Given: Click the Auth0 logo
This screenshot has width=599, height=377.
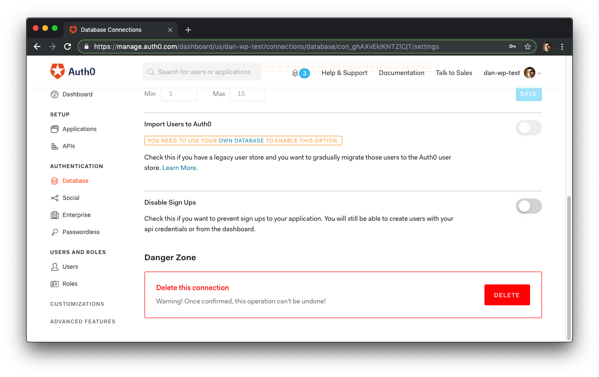Looking at the screenshot, I should [73, 72].
